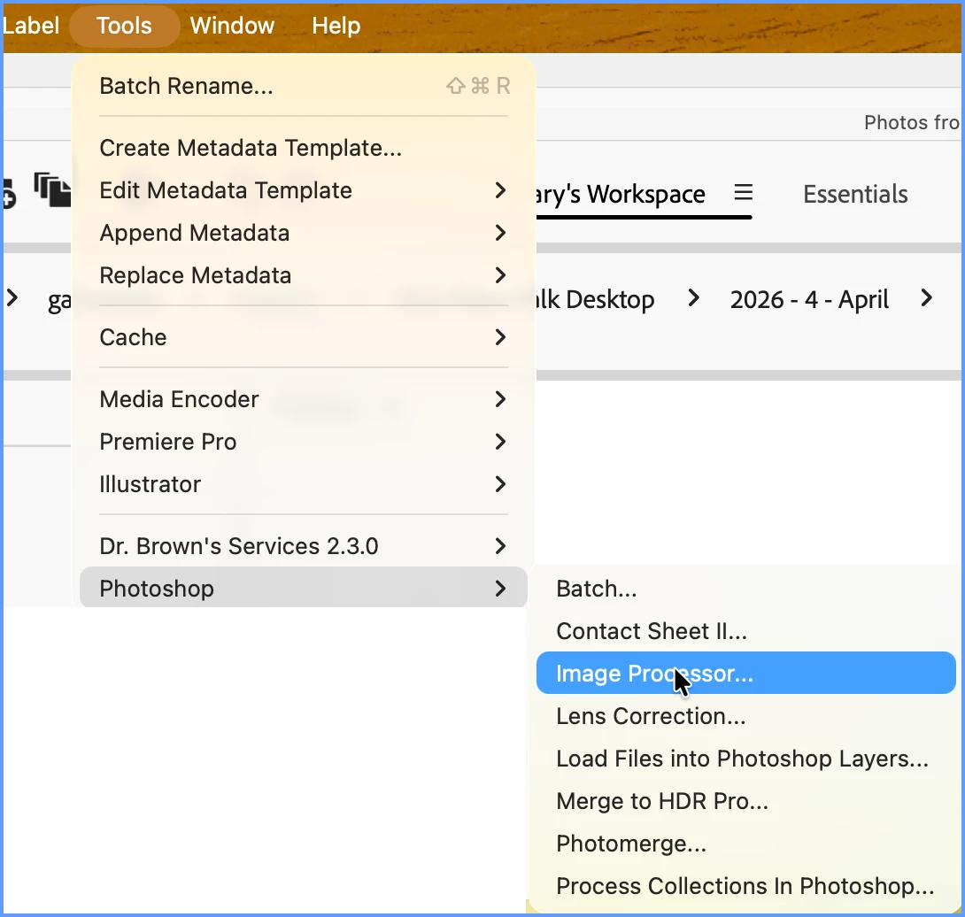The height and width of the screenshot is (917, 965).
Task: Select Load Files into Photoshop Layers…
Action: tap(746, 759)
